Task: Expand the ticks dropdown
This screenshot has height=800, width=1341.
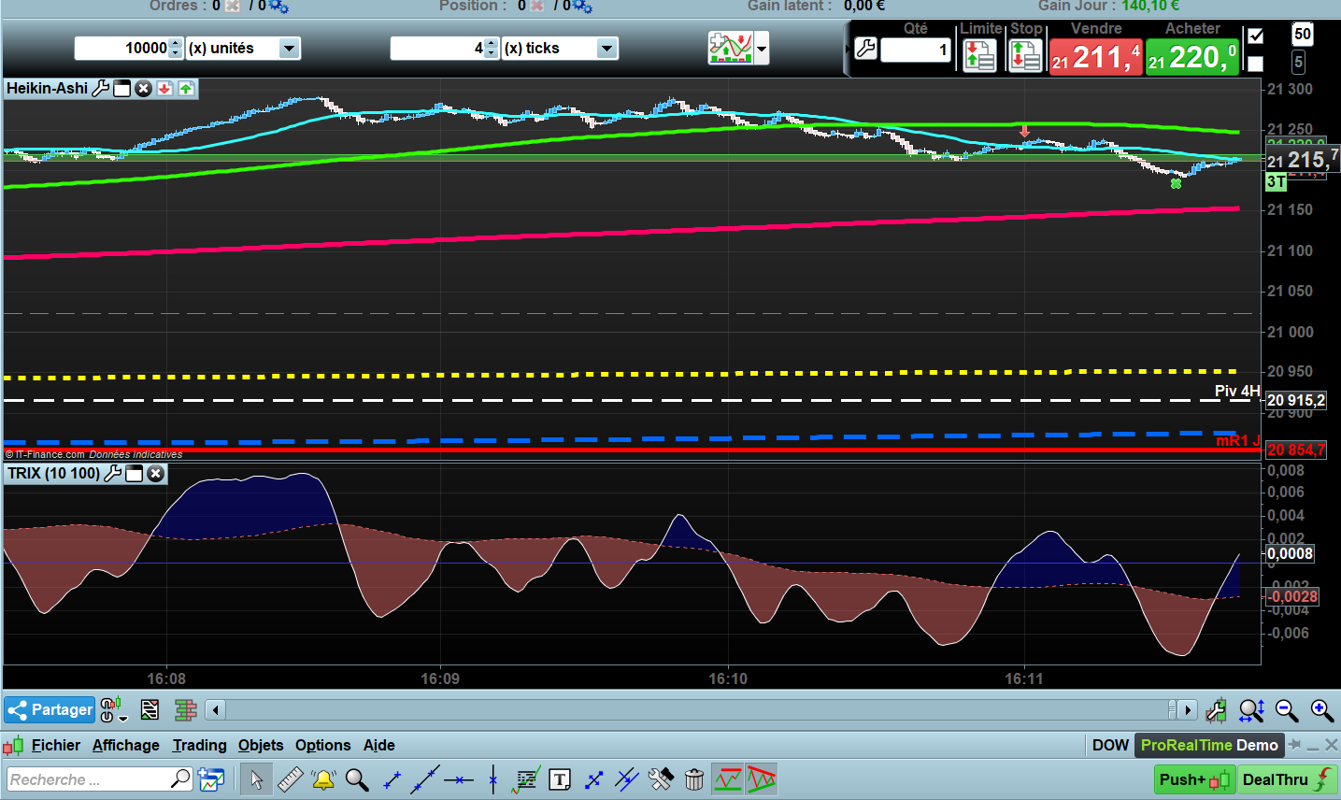Action: [x=607, y=48]
